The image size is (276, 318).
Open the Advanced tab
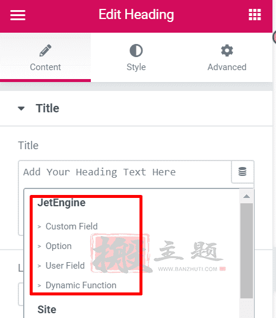coord(227,58)
